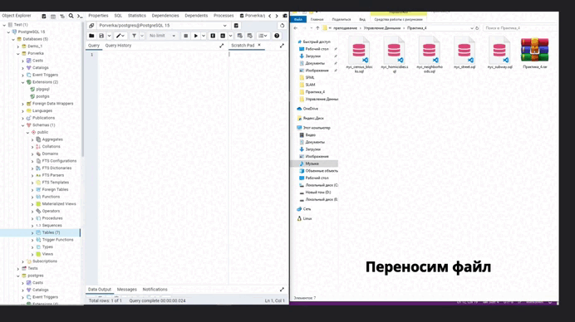This screenshot has height=322, width=575.
Task: Save file icon in query toolbar
Action: pos(101,36)
